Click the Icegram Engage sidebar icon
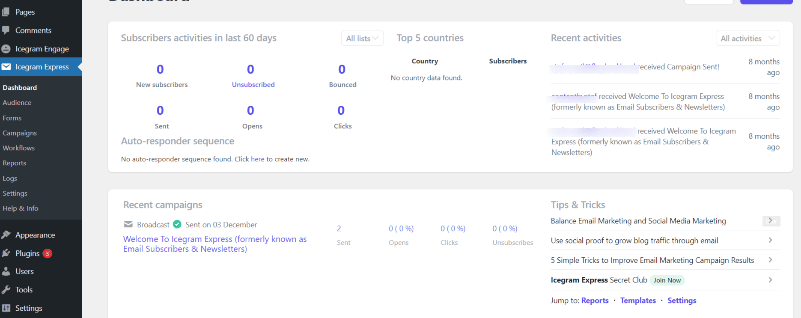 pos(6,49)
